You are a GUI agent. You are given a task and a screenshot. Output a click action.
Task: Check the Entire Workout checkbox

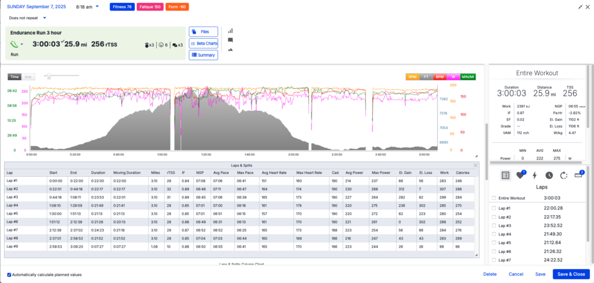click(x=494, y=198)
